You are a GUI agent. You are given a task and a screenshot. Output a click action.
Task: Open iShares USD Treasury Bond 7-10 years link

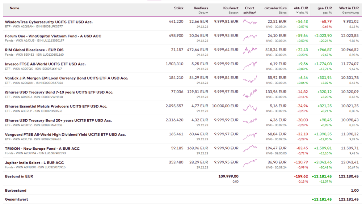click(59, 92)
